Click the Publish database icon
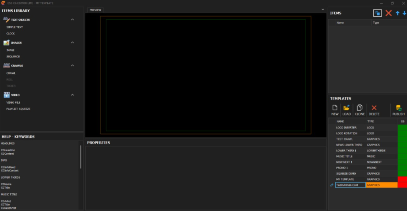The height and width of the screenshot is (211, 407). pyautogui.click(x=398, y=108)
